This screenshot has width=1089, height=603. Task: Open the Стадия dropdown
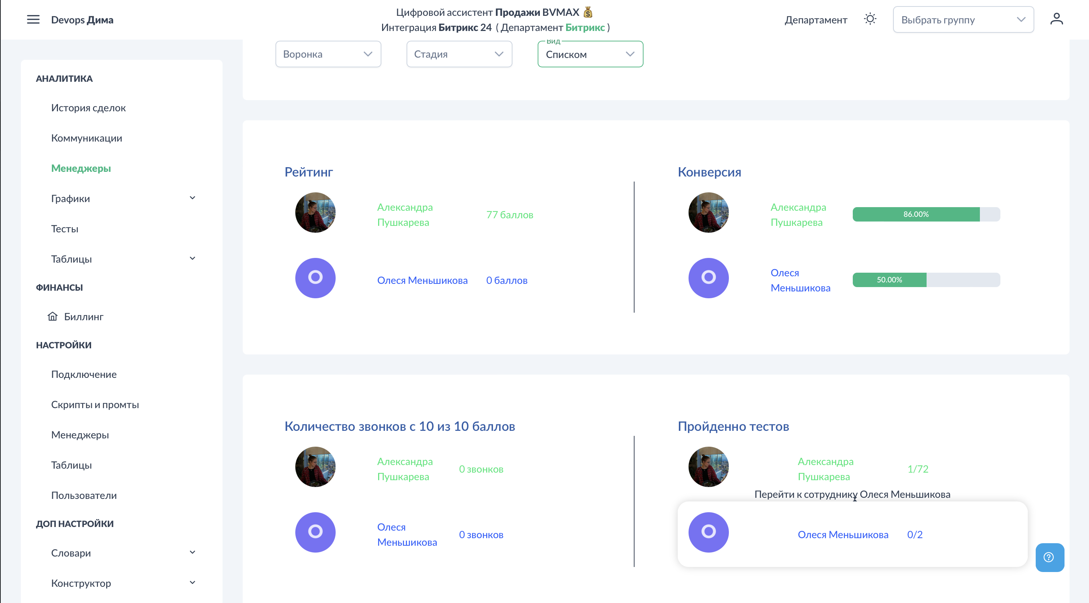(459, 54)
